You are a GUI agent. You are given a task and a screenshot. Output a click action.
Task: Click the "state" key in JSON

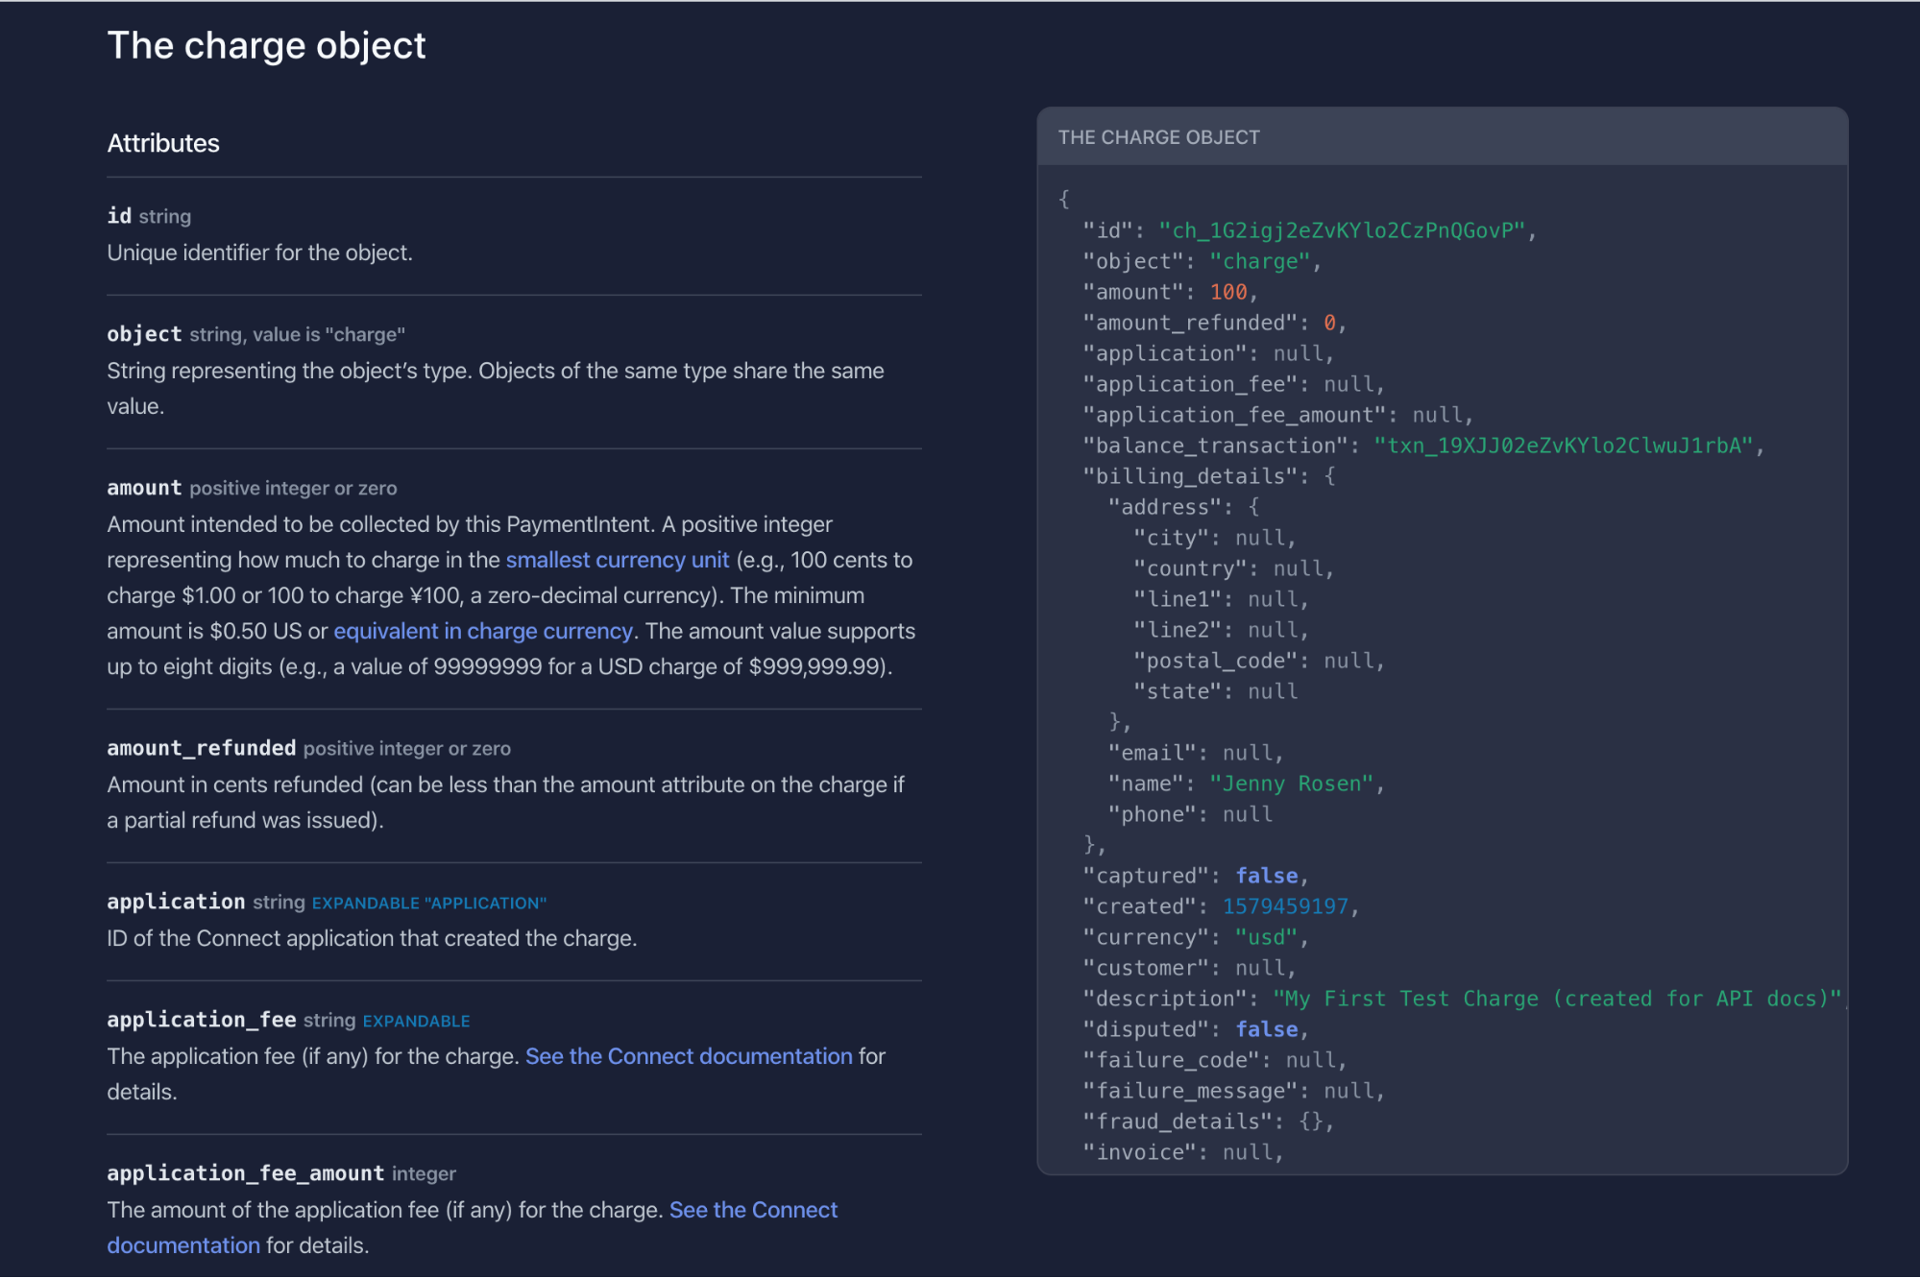[x=1178, y=691]
